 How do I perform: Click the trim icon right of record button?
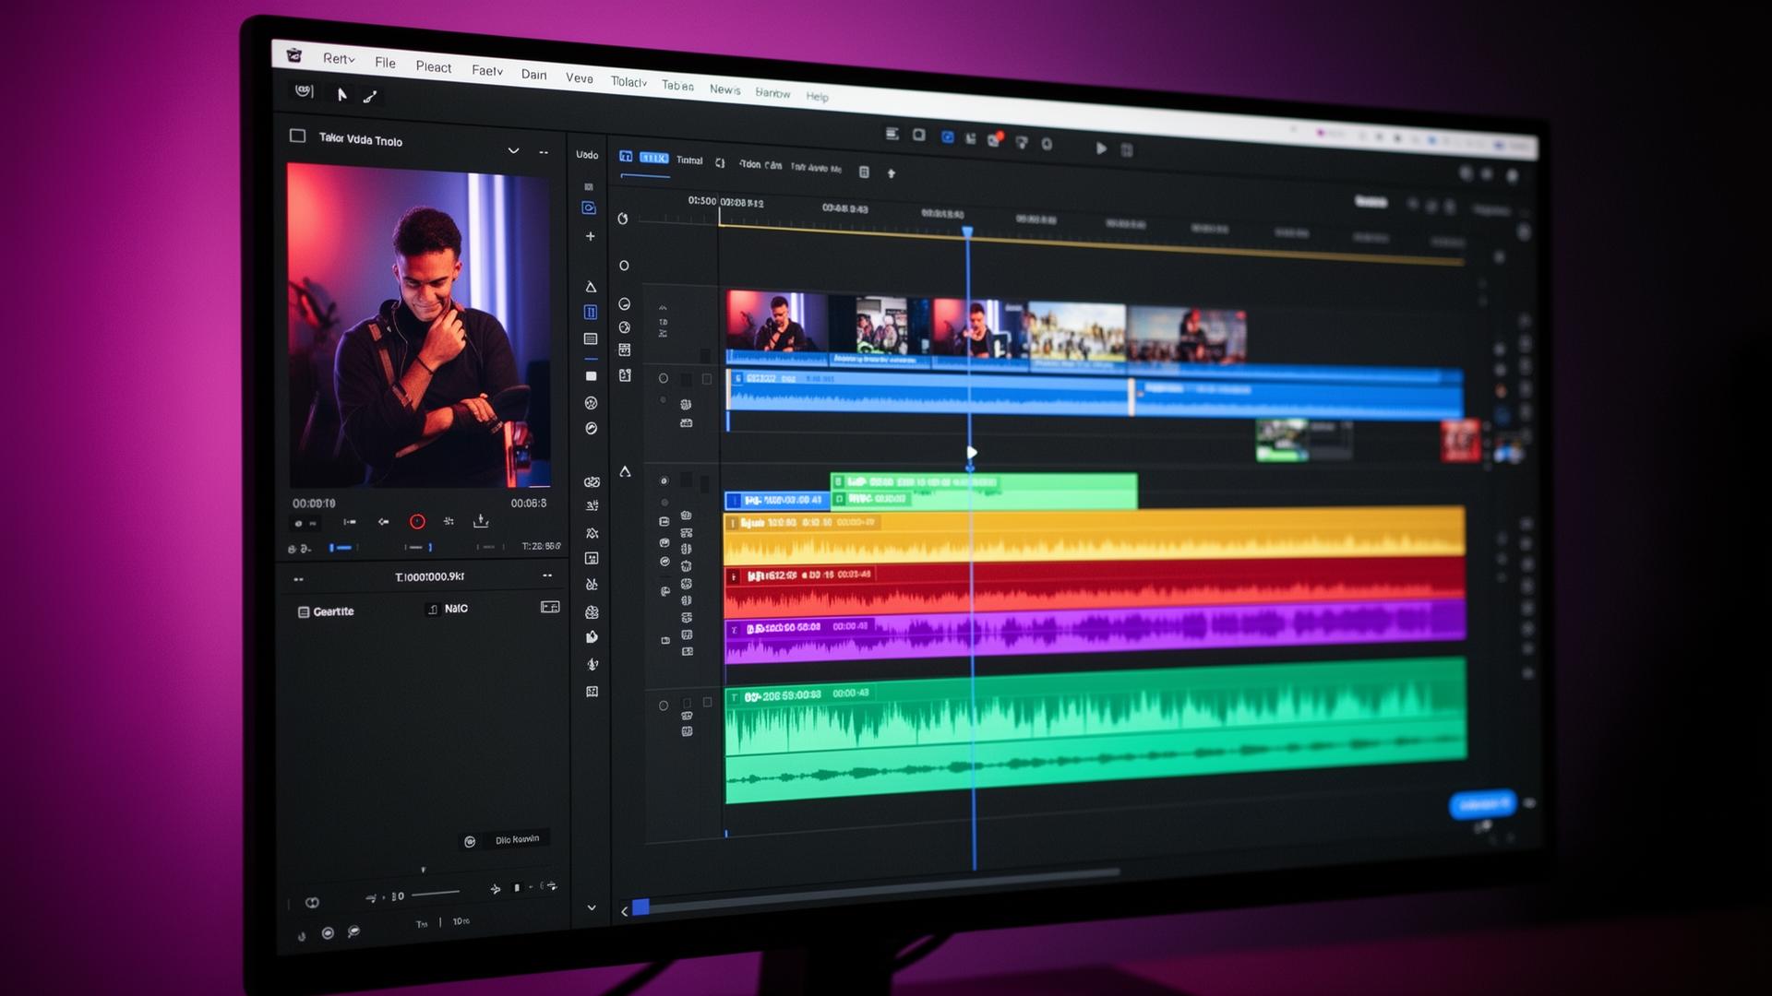pos(449,521)
